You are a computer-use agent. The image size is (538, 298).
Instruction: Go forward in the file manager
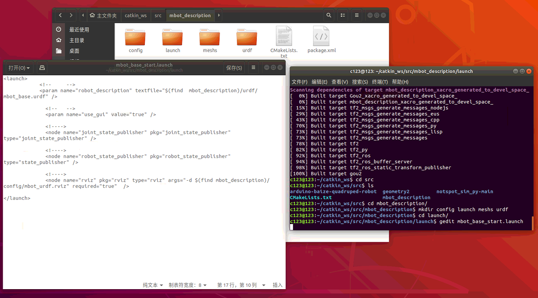click(x=71, y=15)
